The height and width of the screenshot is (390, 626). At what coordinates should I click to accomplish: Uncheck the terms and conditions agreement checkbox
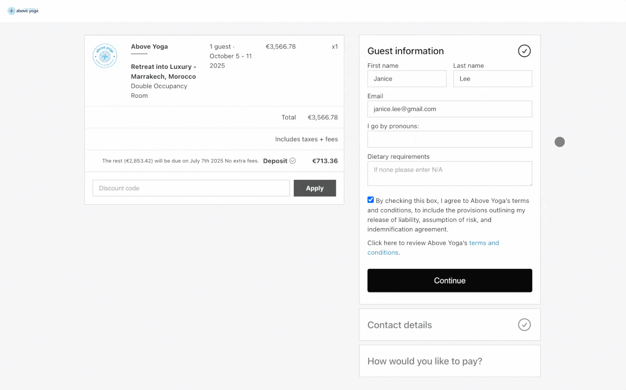(x=371, y=200)
